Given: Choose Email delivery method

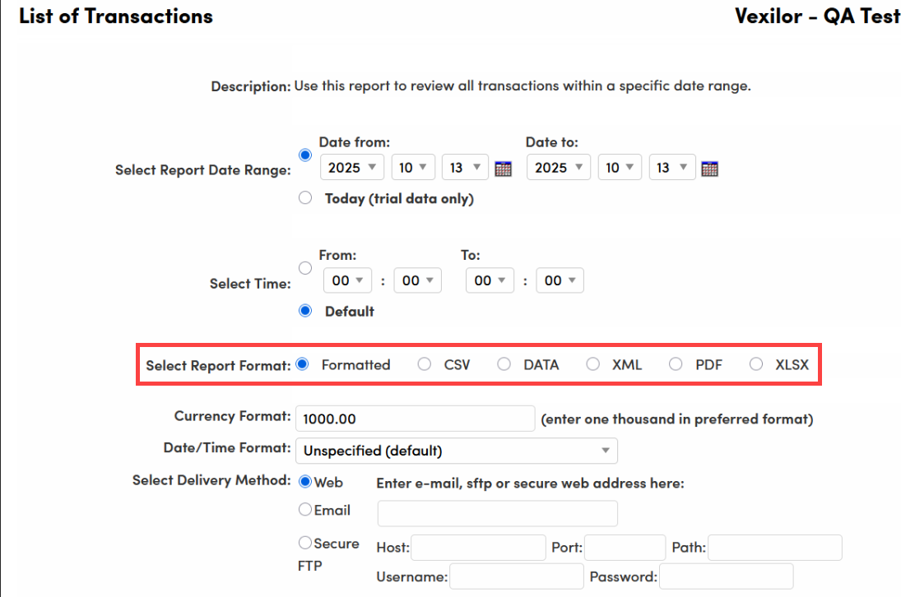Looking at the screenshot, I should click(305, 510).
